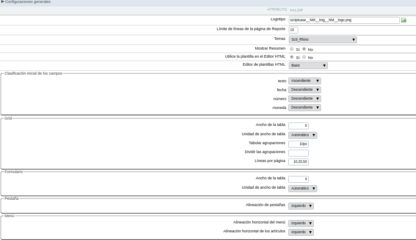Open the Temas dropdown
The height and width of the screenshot is (240, 416).
323,40
